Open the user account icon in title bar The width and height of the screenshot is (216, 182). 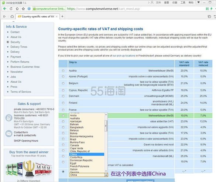(x=152, y=3)
